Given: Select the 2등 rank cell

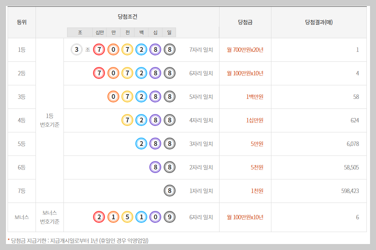Looking at the screenshot, I should tap(22, 73).
